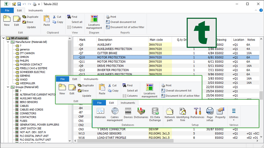
Task: Switch to the File tab at top
Action: point(7,11)
